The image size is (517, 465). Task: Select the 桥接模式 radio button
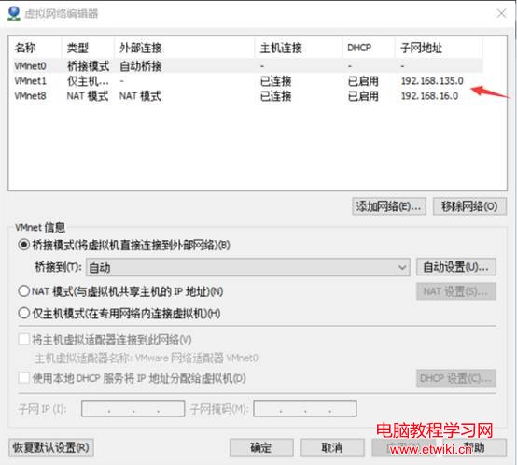pyautogui.click(x=23, y=245)
